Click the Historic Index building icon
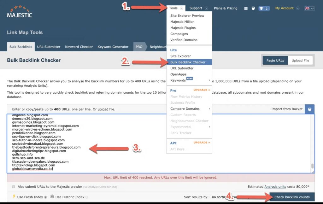Screen dimensions: 323x204 52,196
